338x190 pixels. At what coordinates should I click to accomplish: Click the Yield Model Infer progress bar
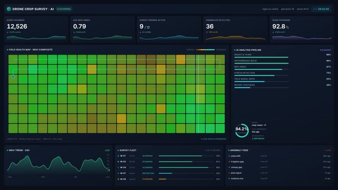[261, 81]
